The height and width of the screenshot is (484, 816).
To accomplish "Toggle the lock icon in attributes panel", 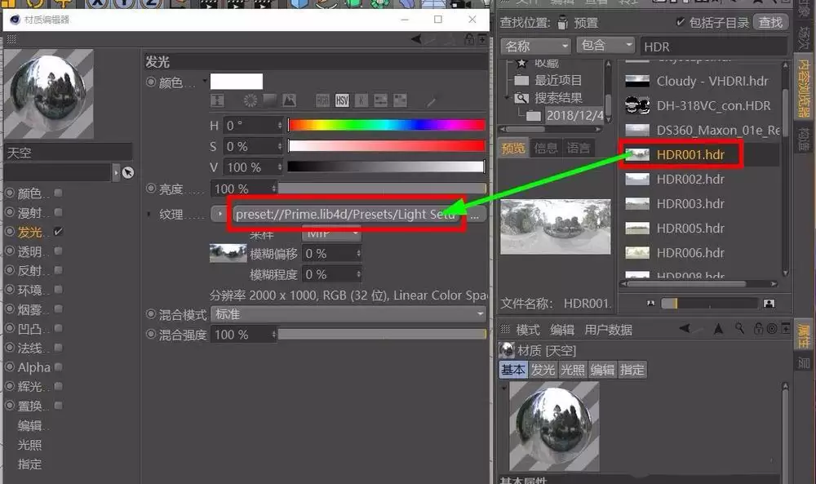I will tap(759, 328).
